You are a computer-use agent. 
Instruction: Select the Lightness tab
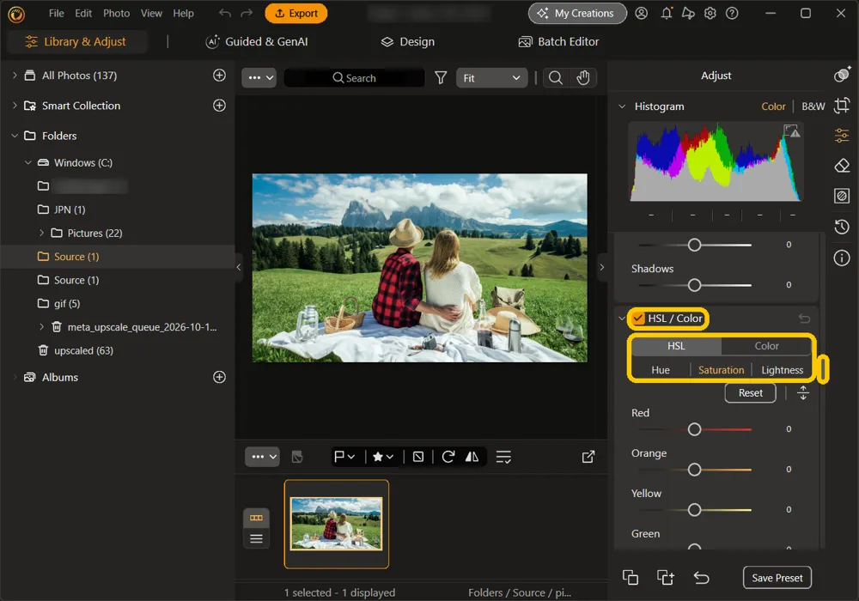point(782,370)
